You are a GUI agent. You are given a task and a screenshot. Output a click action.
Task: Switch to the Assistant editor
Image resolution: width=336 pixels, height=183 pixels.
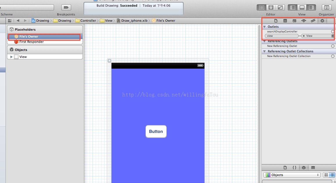click(x=271, y=8)
